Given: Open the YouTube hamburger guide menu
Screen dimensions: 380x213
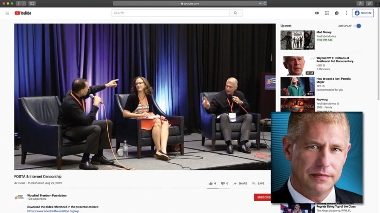Looking at the screenshot, I should coord(7,13).
